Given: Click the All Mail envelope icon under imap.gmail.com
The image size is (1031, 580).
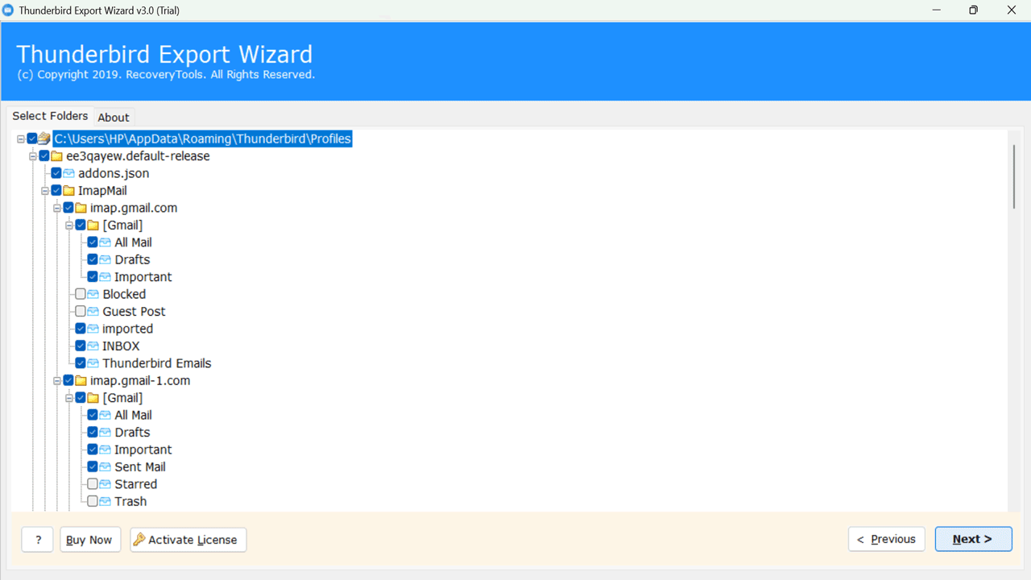Looking at the screenshot, I should point(105,242).
